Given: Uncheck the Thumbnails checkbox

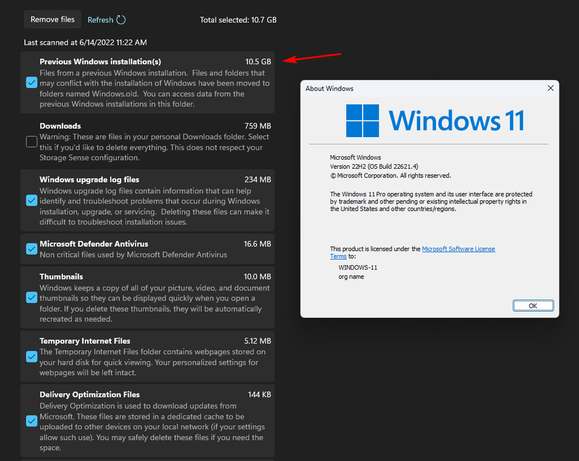Looking at the screenshot, I should (x=32, y=297).
